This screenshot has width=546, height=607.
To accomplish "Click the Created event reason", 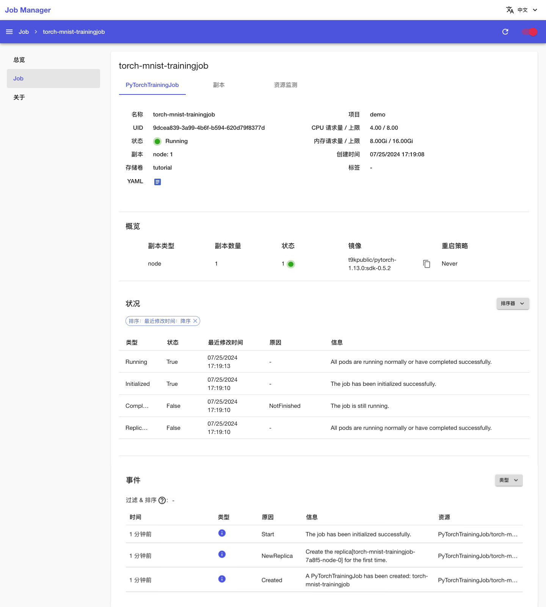I will click(x=272, y=580).
